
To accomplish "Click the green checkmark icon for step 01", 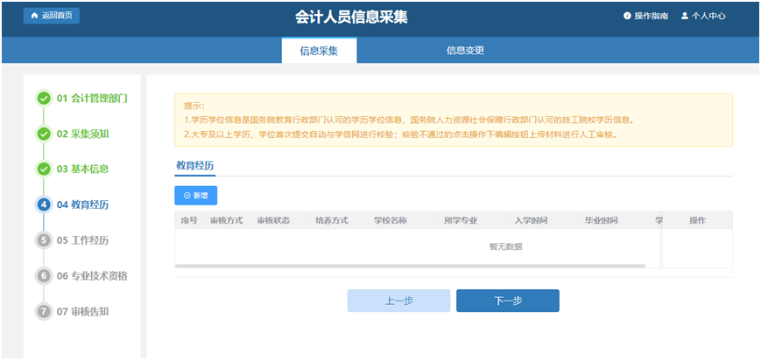I will pos(44,98).
